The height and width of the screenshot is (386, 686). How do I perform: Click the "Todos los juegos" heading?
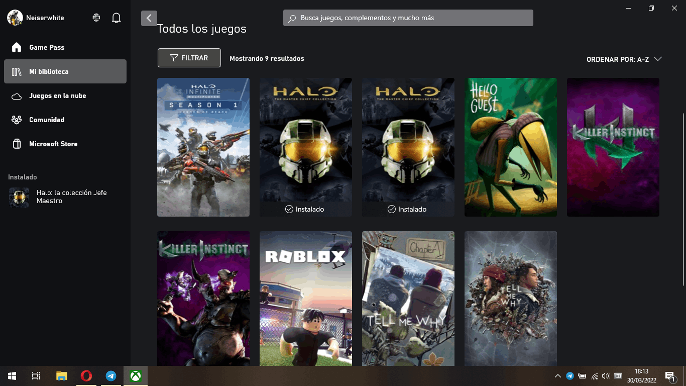pos(202,29)
